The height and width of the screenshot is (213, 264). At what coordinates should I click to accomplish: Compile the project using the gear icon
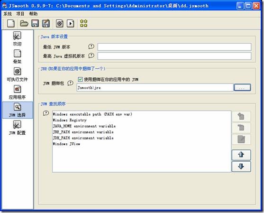pyautogui.click(x=60, y=23)
